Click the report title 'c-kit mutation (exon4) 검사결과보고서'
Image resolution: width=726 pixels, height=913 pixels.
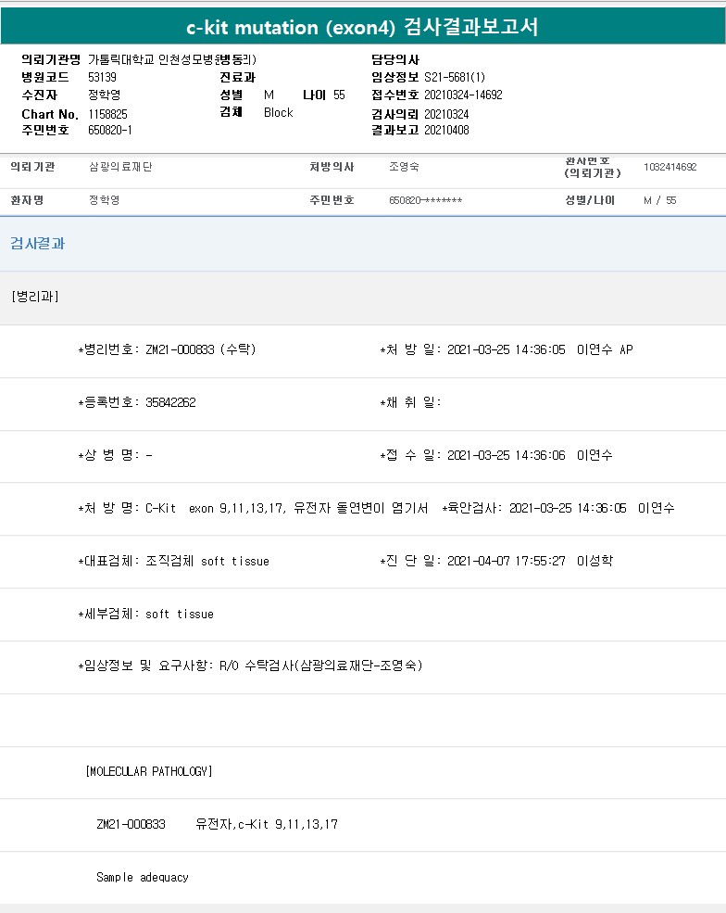[x=362, y=28]
